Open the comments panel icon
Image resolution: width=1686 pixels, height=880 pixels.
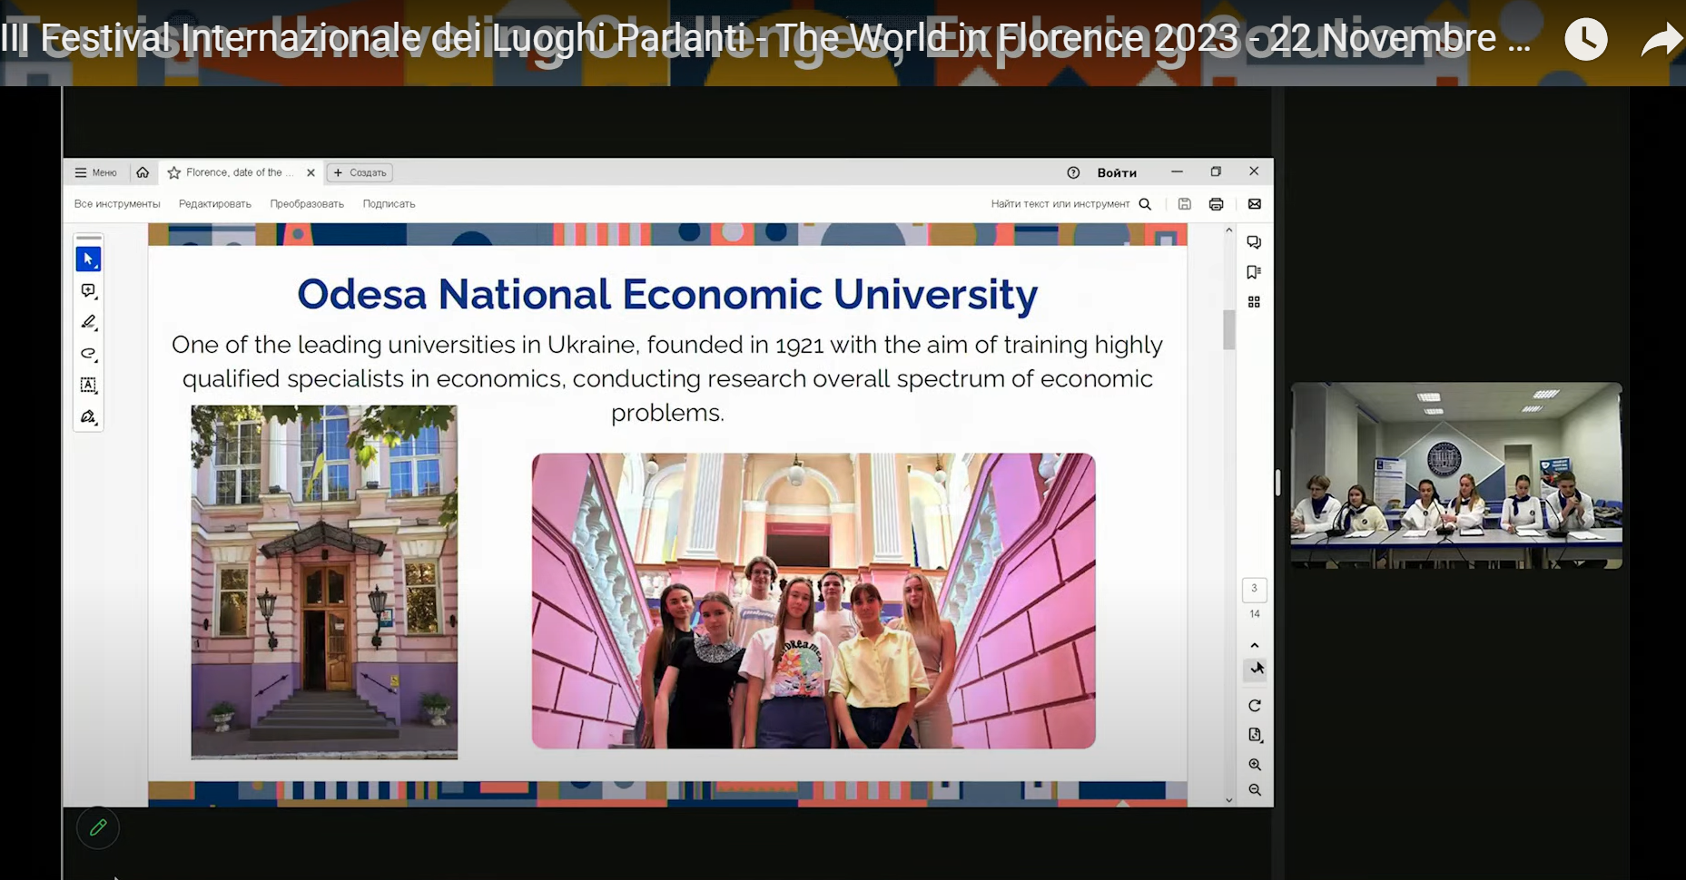click(1254, 242)
